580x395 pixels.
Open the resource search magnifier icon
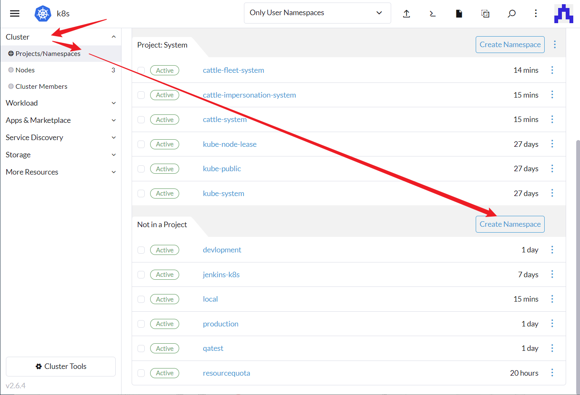click(x=511, y=13)
